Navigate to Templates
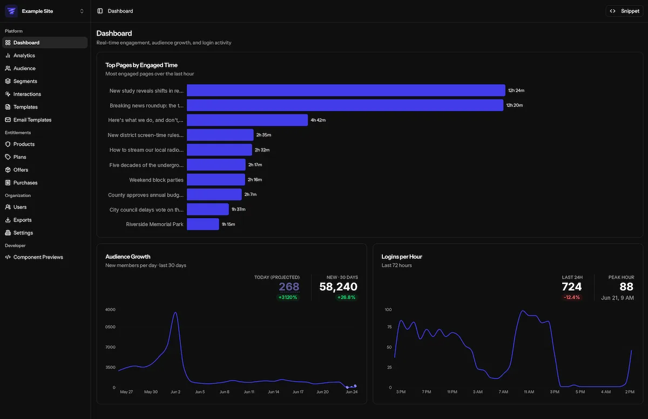 [45, 107]
